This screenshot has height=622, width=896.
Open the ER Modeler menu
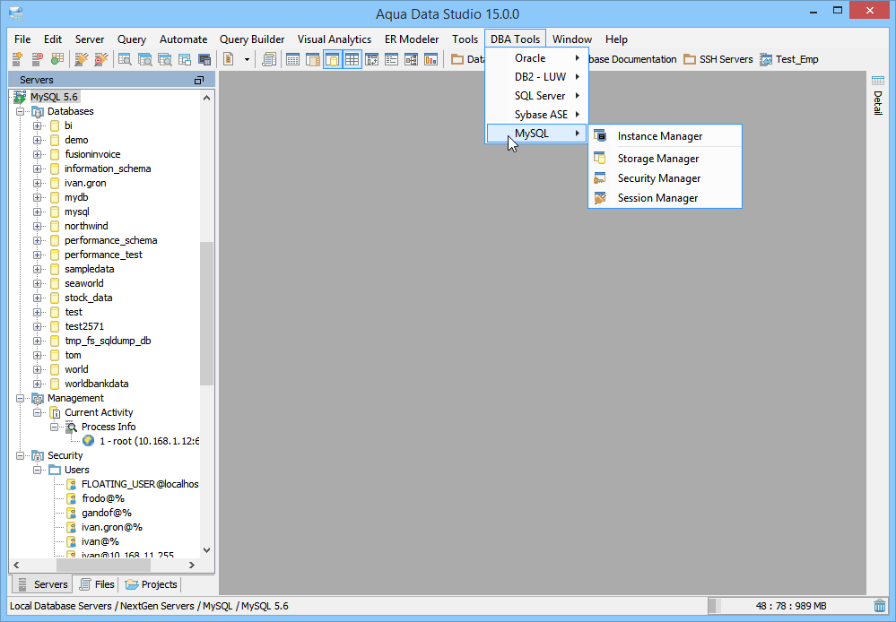point(412,39)
